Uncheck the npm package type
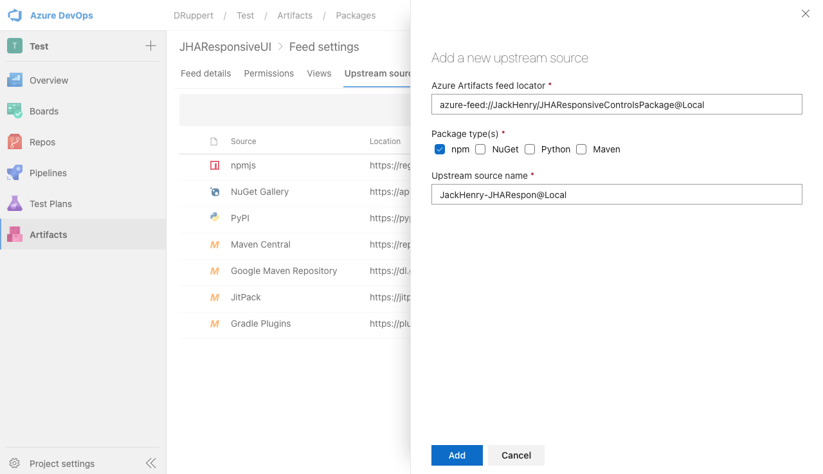The width and height of the screenshot is (823, 474). point(440,149)
